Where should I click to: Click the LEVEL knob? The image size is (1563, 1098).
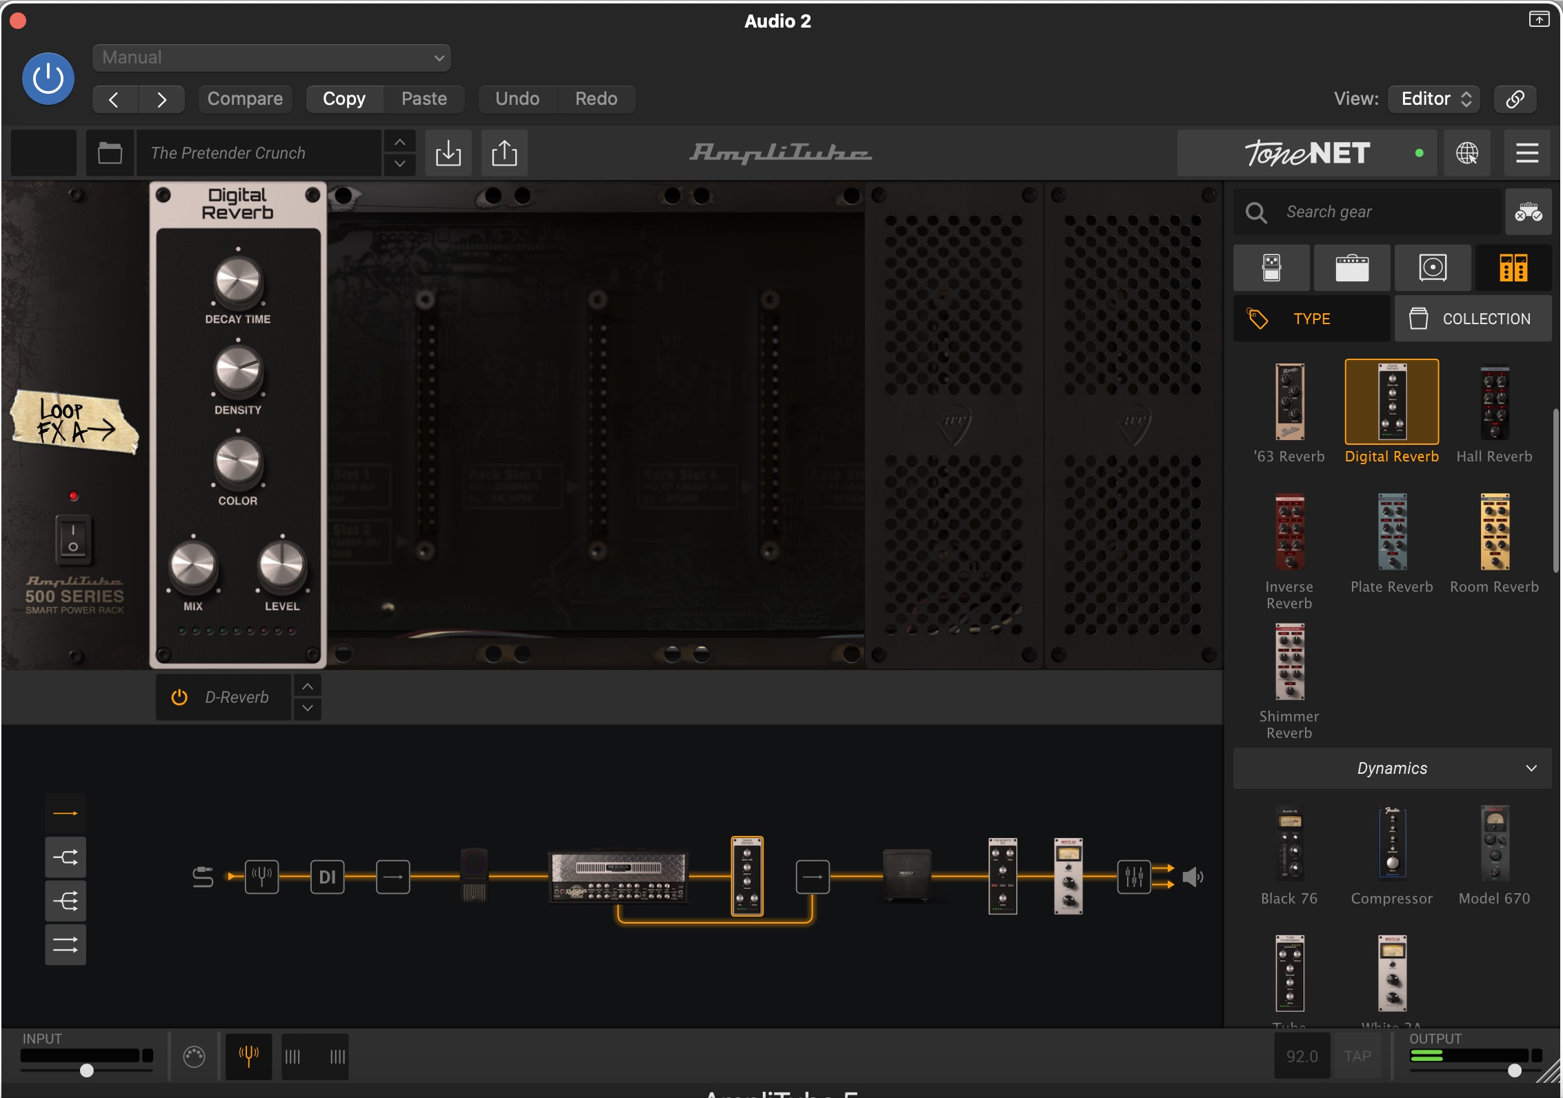[x=281, y=566]
